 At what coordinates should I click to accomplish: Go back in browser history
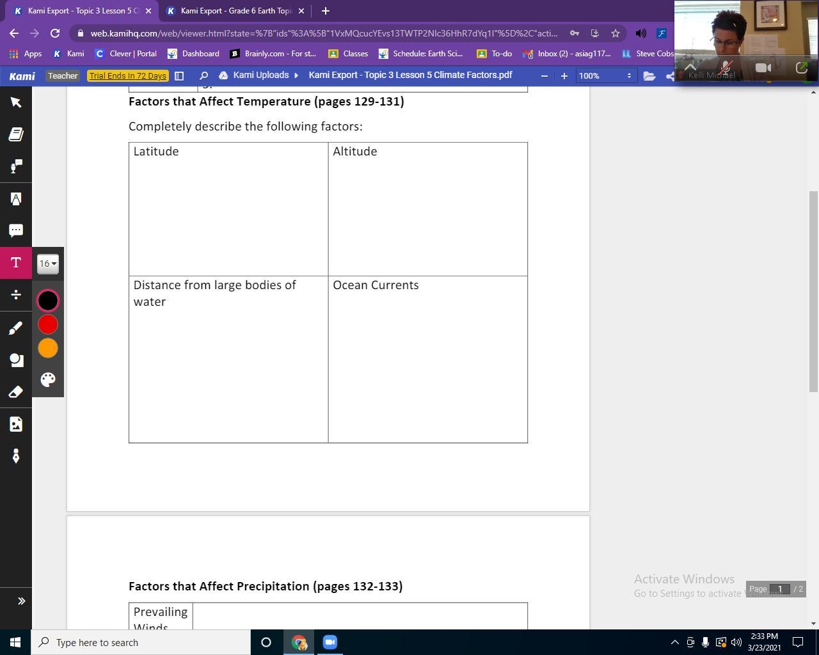[14, 33]
